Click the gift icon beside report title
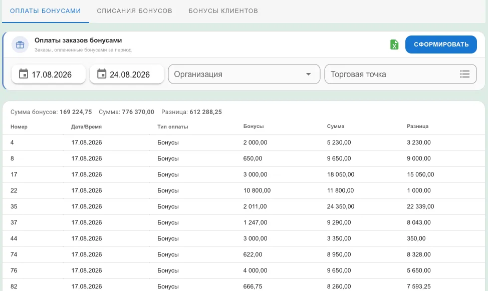 point(20,44)
